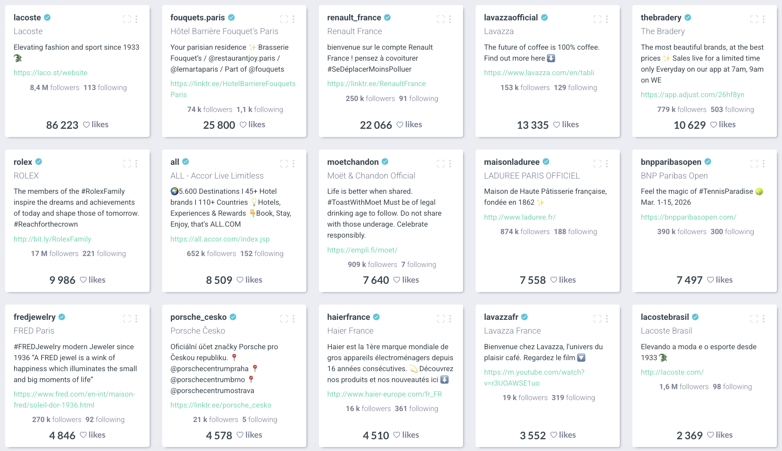Click fullscreen icon on maisonladuree card
This screenshot has height=451, width=782.
[x=597, y=163]
